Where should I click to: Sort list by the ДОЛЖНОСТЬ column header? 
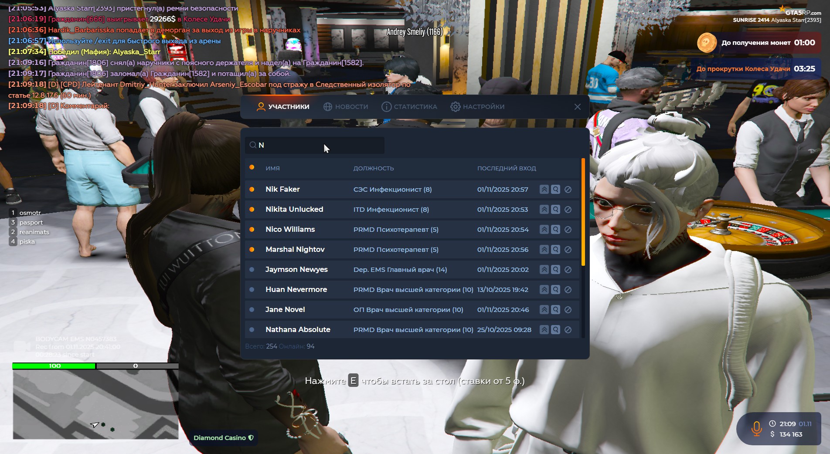(x=373, y=168)
